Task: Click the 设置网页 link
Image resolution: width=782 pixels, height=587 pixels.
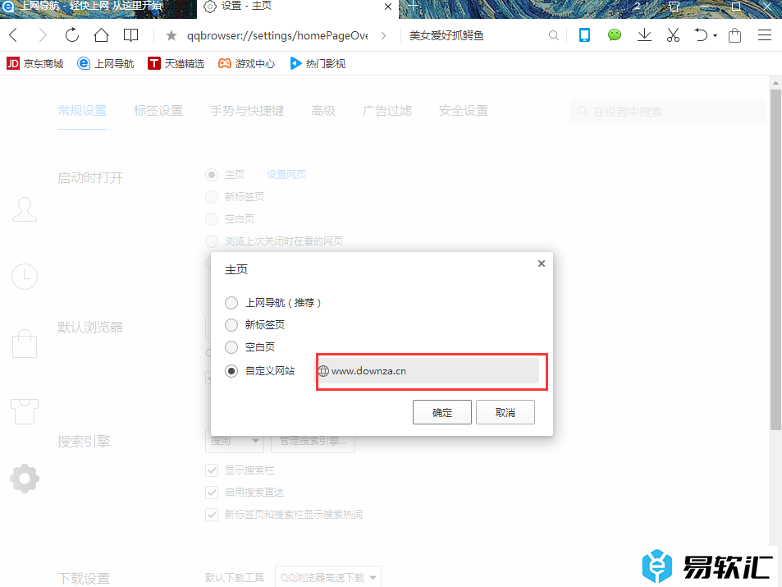Action: pyautogui.click(x=286, y=175)
